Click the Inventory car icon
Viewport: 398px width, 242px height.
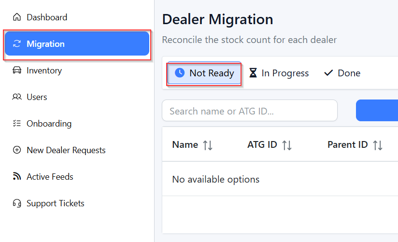pos(17,71)
